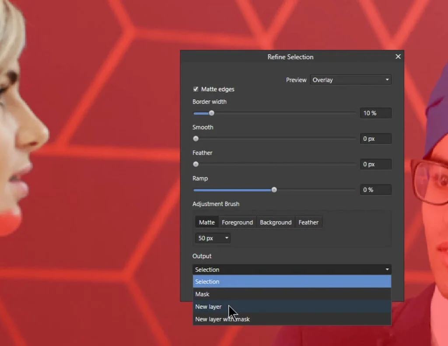Collapse the Output Selection dropdown
The width and height of the screenshot is (448, 346).
pos(292,269)
